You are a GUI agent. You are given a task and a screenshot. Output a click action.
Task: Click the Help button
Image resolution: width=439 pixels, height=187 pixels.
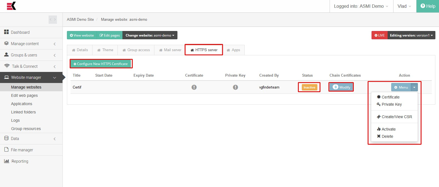[428, 6]
